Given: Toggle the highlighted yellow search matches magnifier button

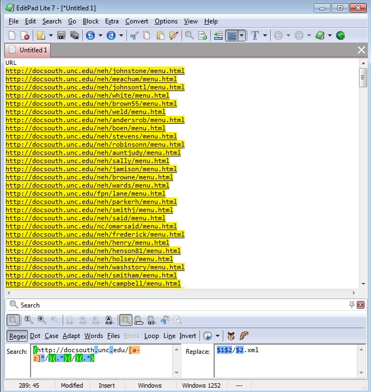Looking at the screenshot, I should (126, 320).
